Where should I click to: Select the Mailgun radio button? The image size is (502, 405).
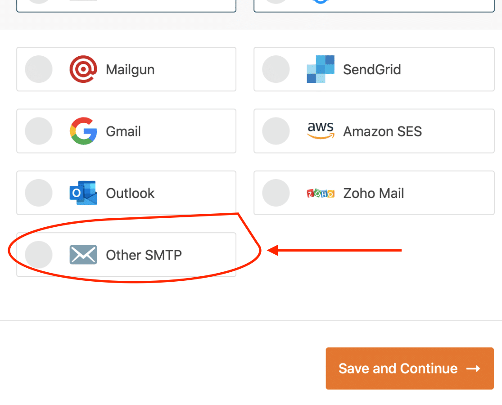39,69
